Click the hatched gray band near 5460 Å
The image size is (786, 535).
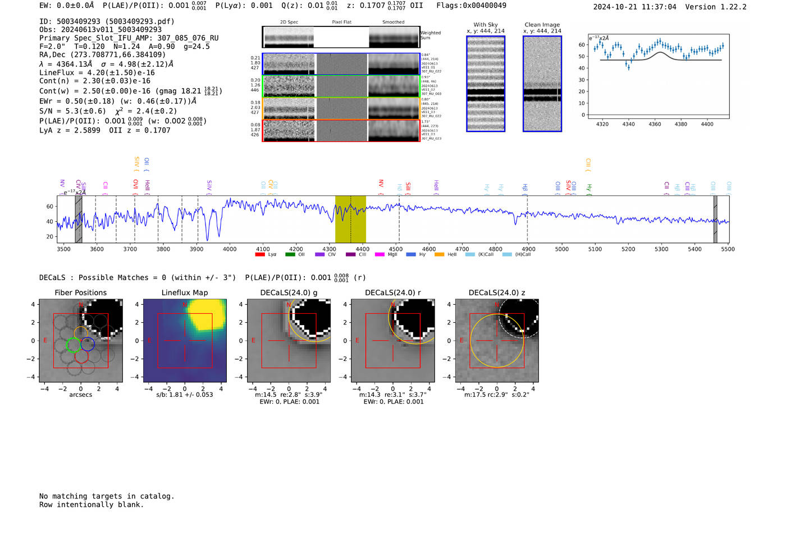715,219
